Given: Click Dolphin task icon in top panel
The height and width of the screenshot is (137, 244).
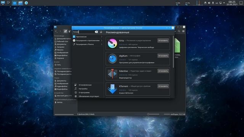Looking at the screenshot, I should click(20, 3).
